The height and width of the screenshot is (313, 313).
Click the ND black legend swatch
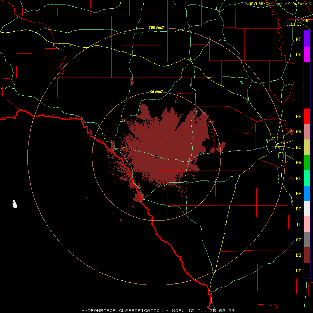coord(307,271)
